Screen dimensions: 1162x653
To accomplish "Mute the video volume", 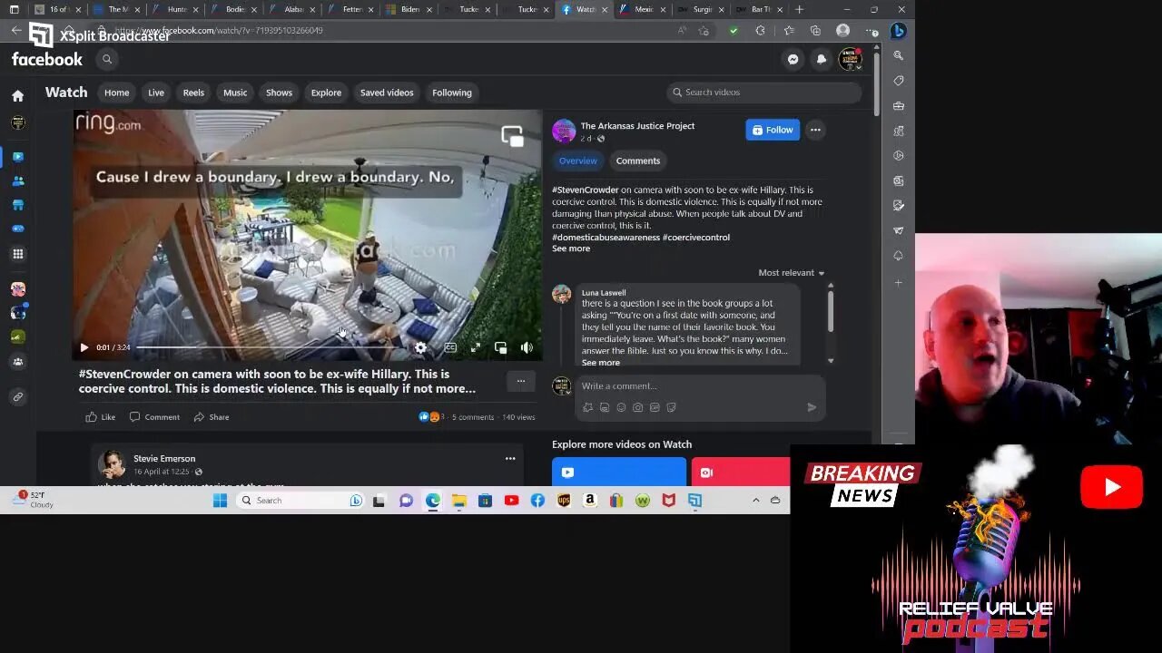I will [x=527, y=347].
